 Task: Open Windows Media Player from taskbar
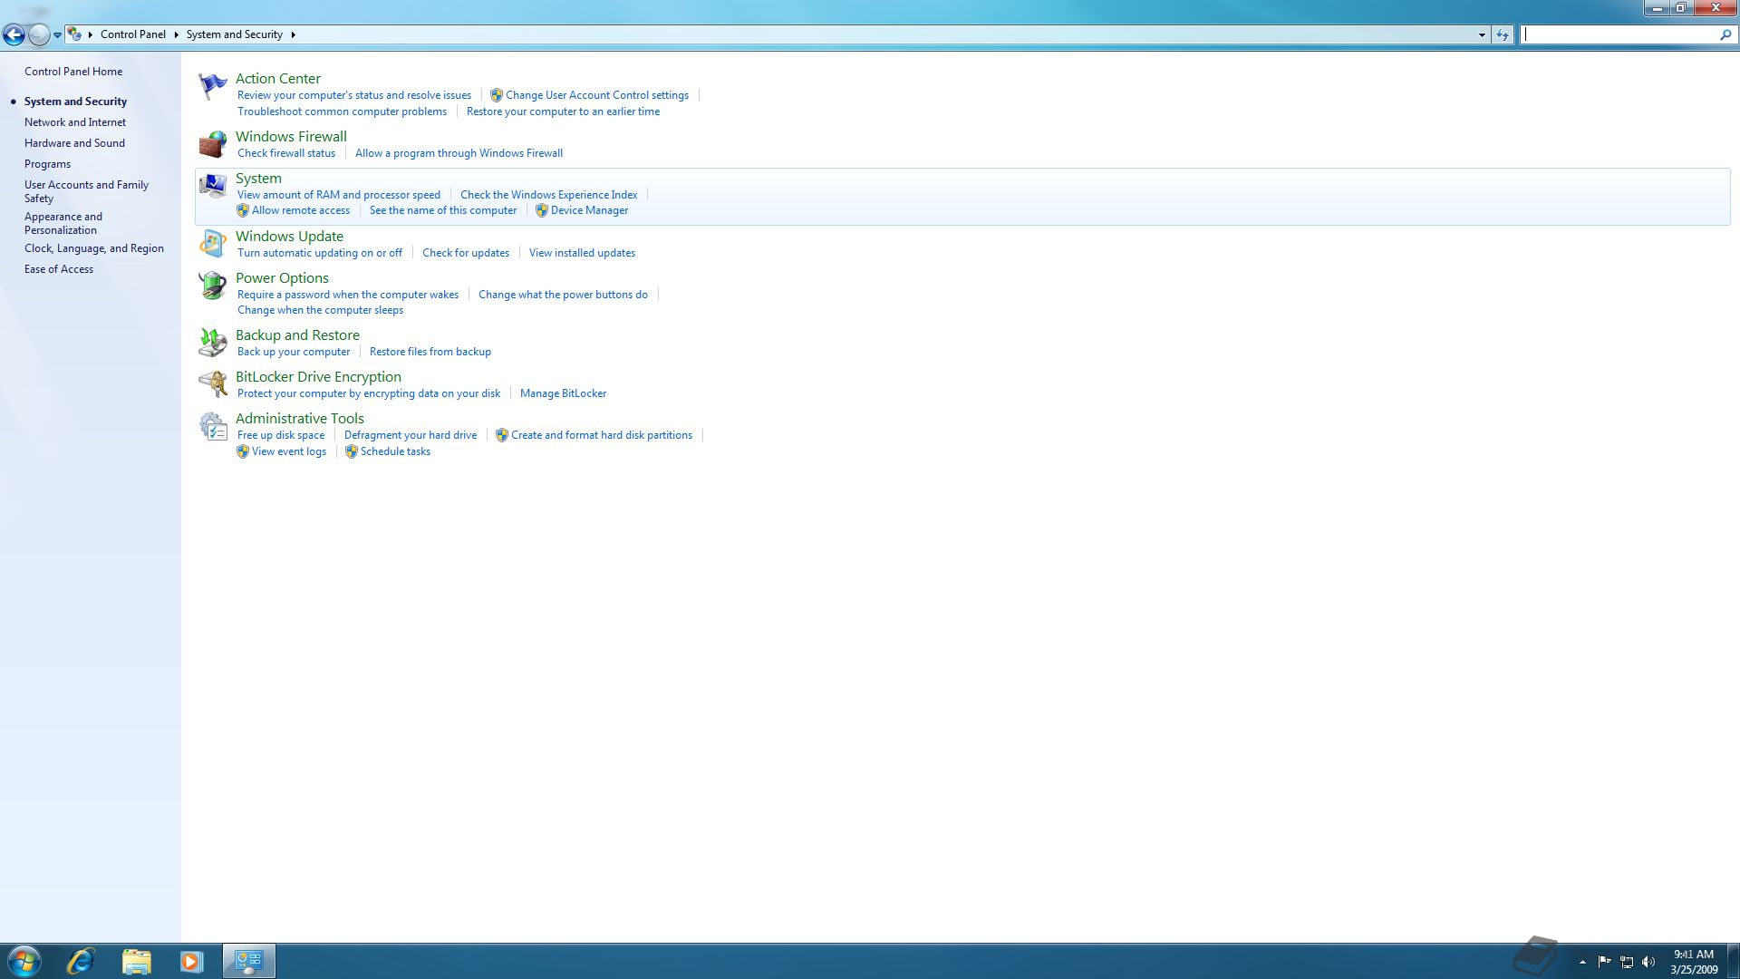[191, 961]
